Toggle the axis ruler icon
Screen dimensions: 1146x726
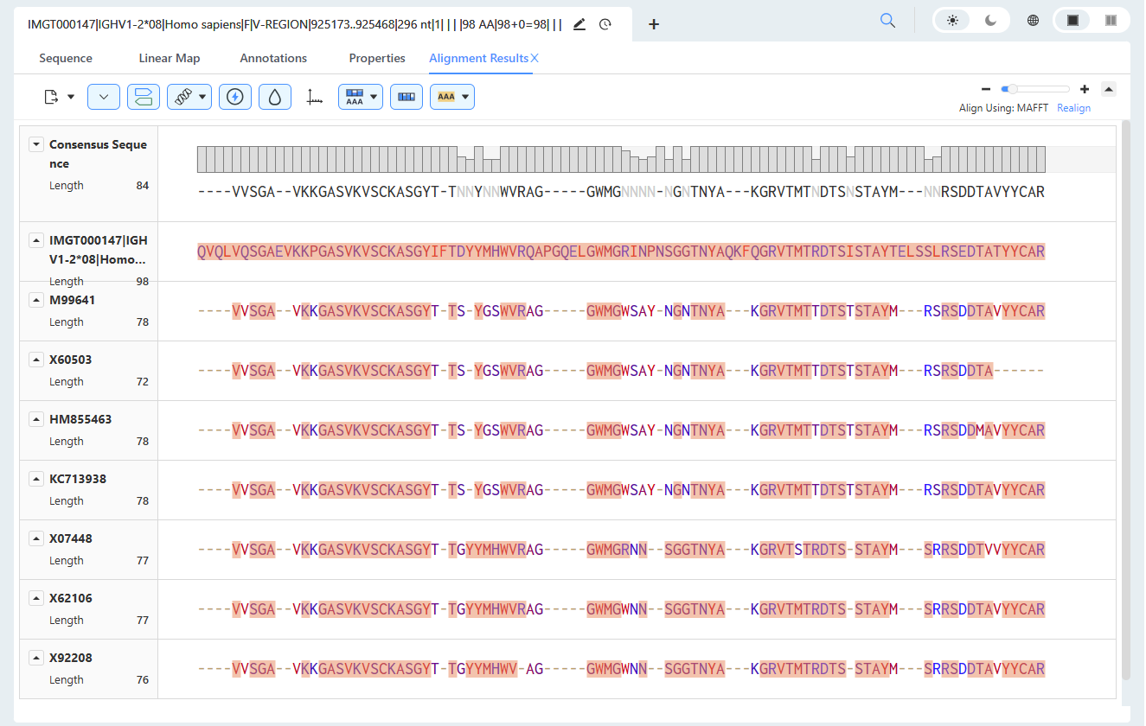click(x=315, y=98)
